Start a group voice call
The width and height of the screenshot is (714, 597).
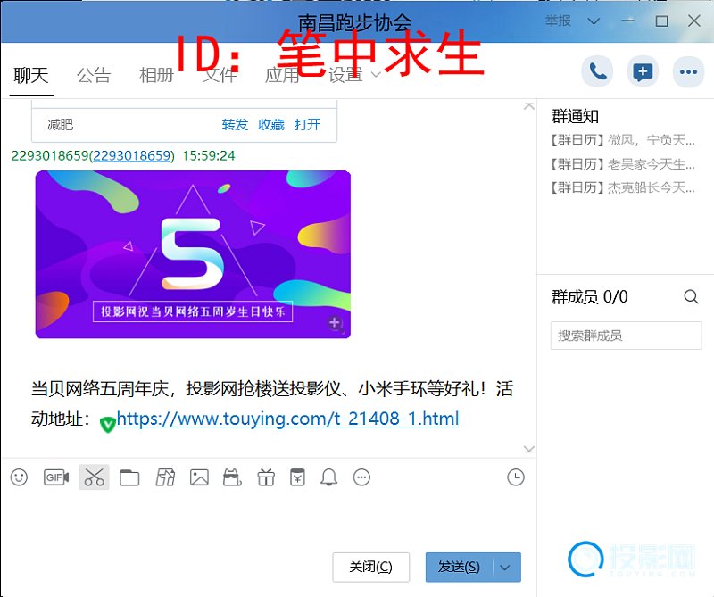[x=597, y=71]
